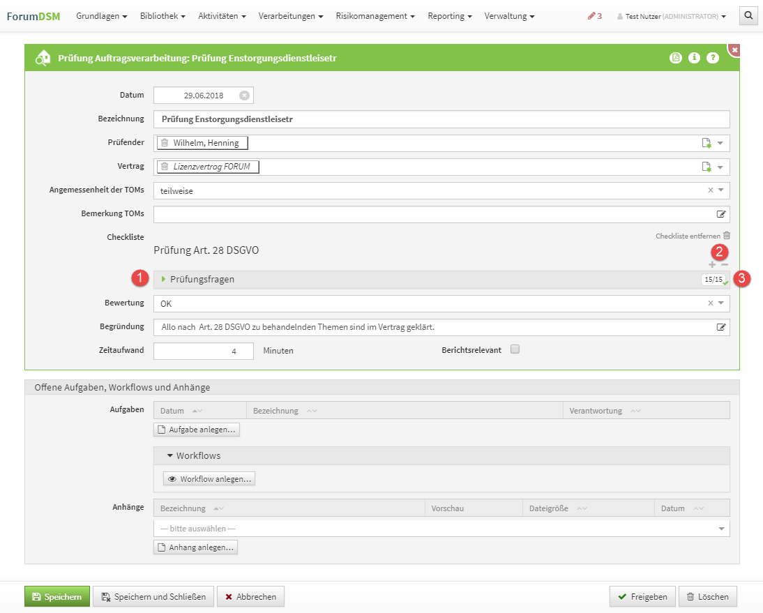Clear the Datum field with x icon
The image size is (763, 613).
pos(244,96)
